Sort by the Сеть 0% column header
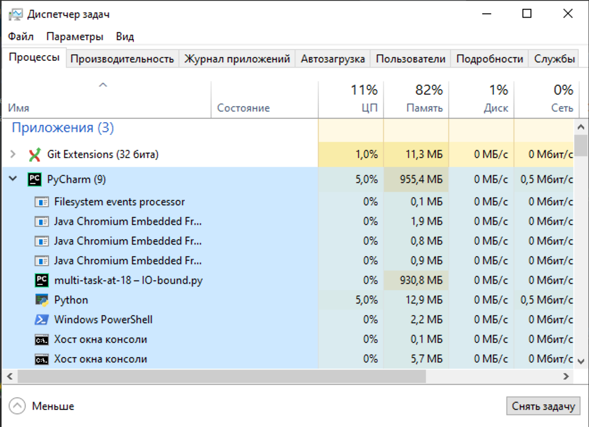Viewport: 589px width, 427px height. [547, 99]
